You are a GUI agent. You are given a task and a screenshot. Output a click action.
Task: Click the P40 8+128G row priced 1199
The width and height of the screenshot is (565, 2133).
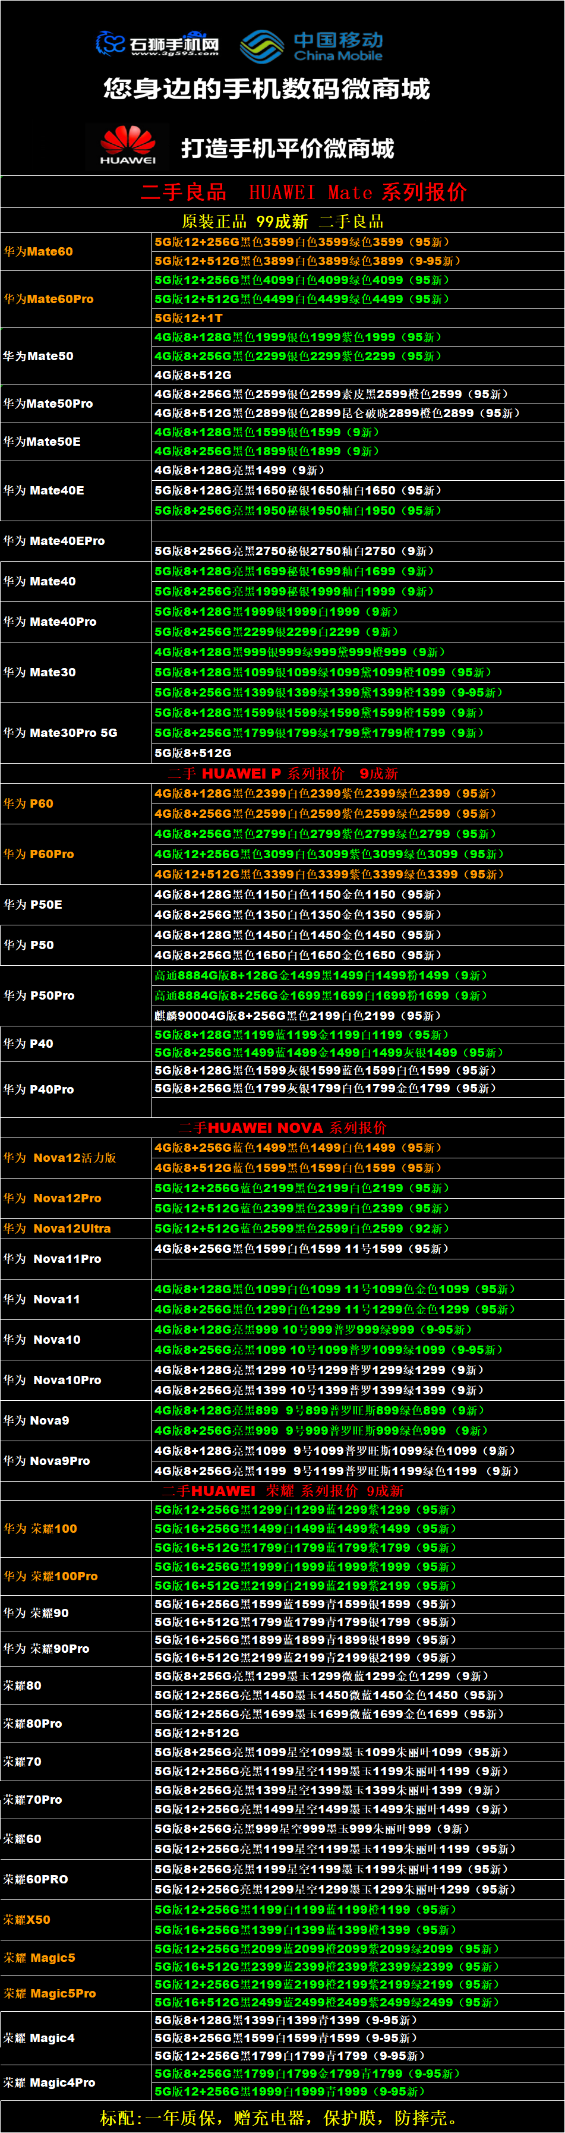click(358, 1035)
